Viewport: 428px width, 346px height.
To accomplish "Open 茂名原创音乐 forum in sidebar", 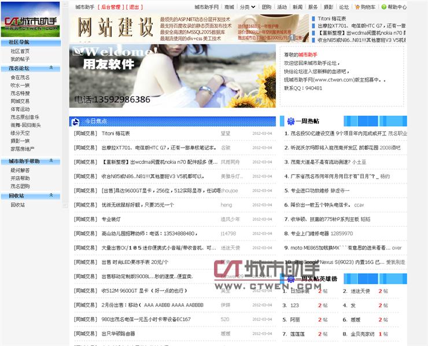I will [25, 117].
